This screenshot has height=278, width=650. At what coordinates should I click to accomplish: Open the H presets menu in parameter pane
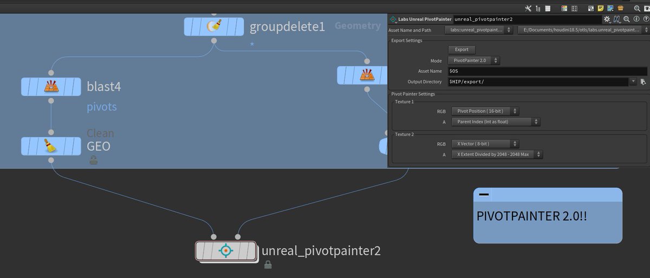click(x=617, y=19)
